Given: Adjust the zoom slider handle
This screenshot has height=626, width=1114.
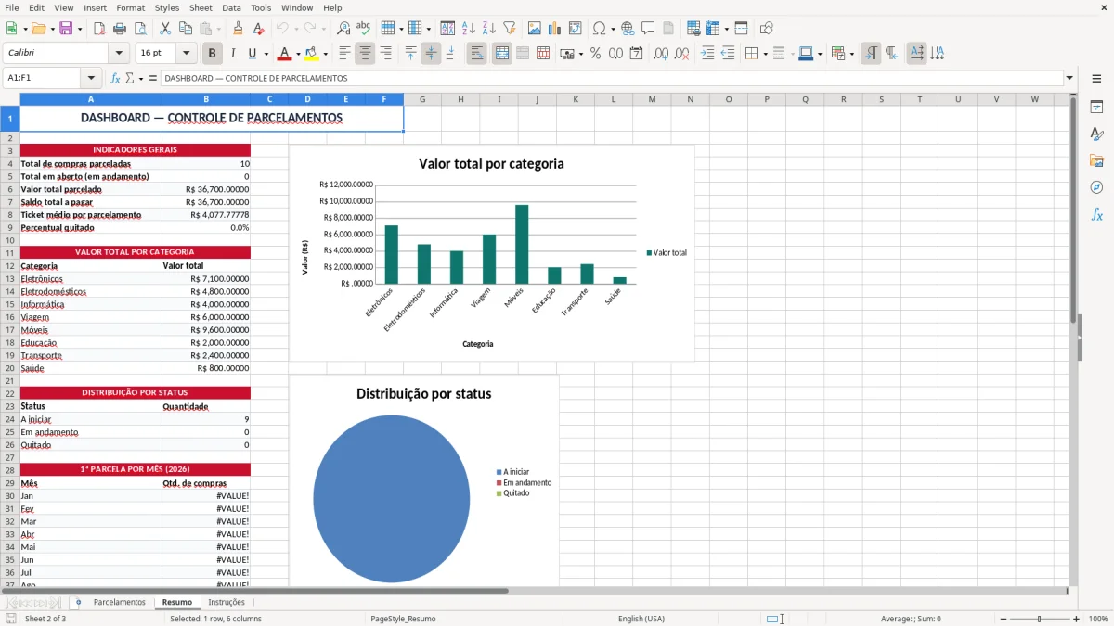Looking at the screenshot, I should click(x=1039, y=619).
